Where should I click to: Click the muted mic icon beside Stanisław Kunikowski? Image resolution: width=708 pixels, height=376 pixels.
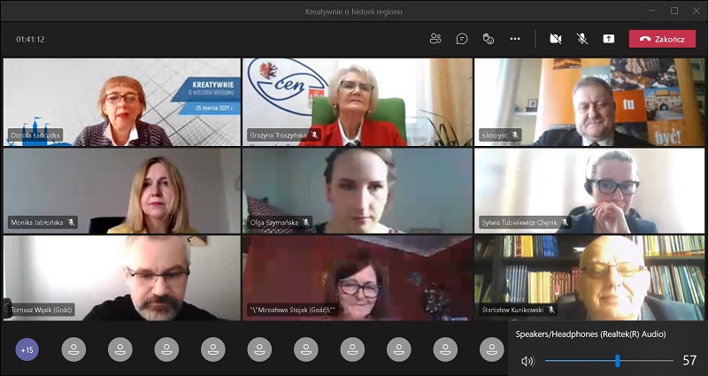pyautogui.click(x=550, y=310)
